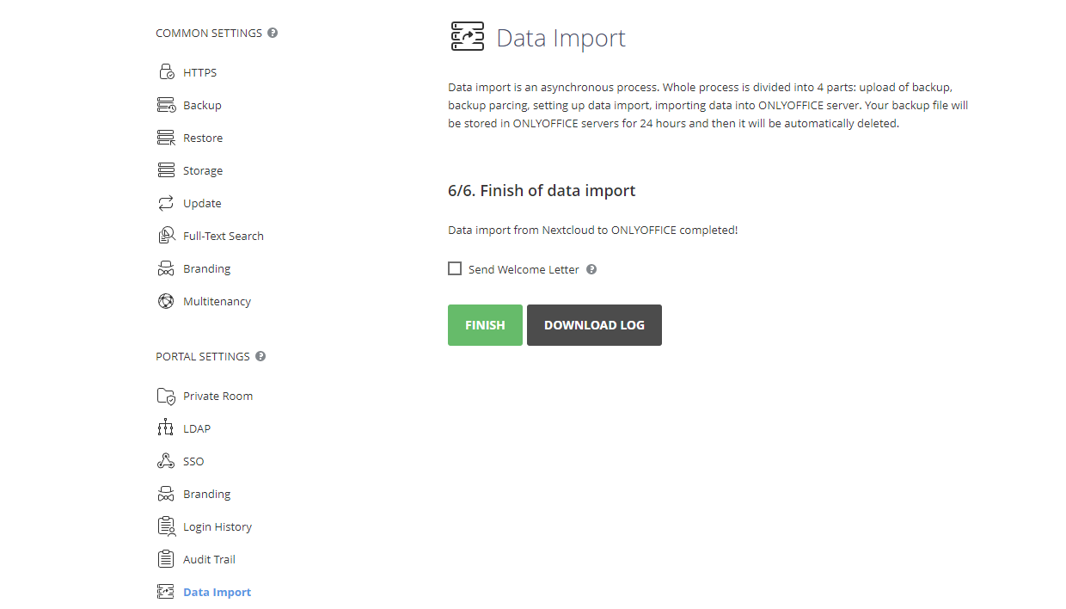The width and height of the screenshot is (1066, 609).
Task: Select the Full-Text Search magnifier icon
Action: point(166,235)
